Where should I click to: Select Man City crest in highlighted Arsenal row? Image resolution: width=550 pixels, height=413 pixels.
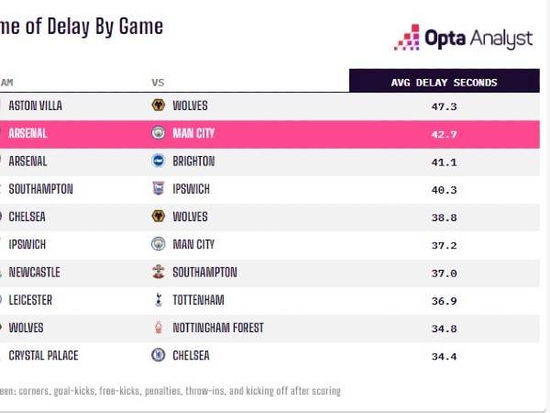tap(159, 133)
